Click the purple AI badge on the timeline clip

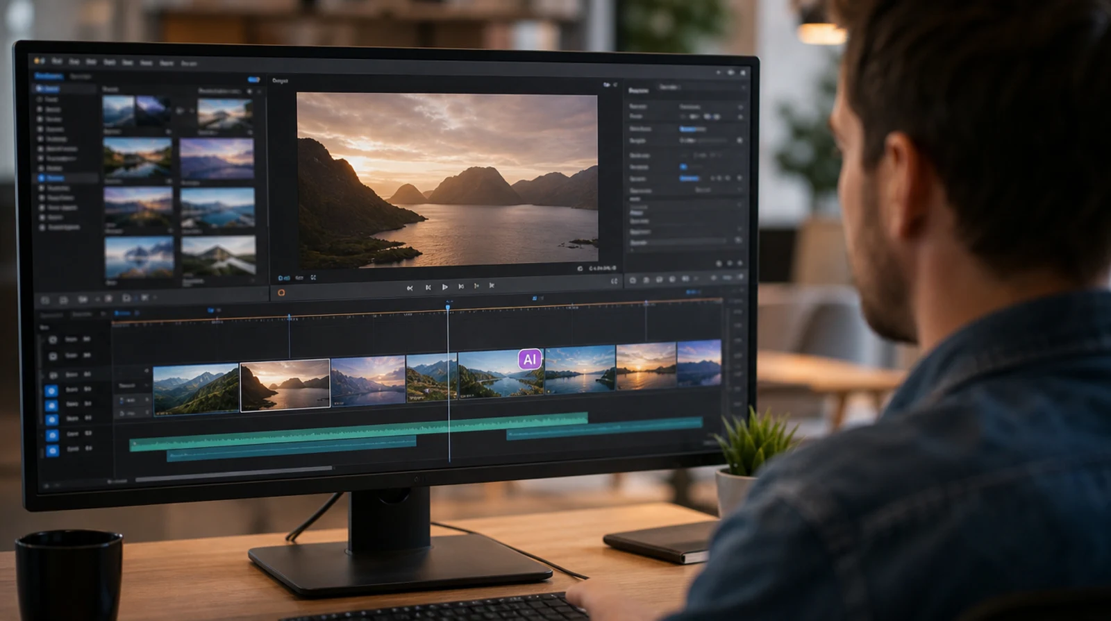pyautogui.click(x=530, y=359)
